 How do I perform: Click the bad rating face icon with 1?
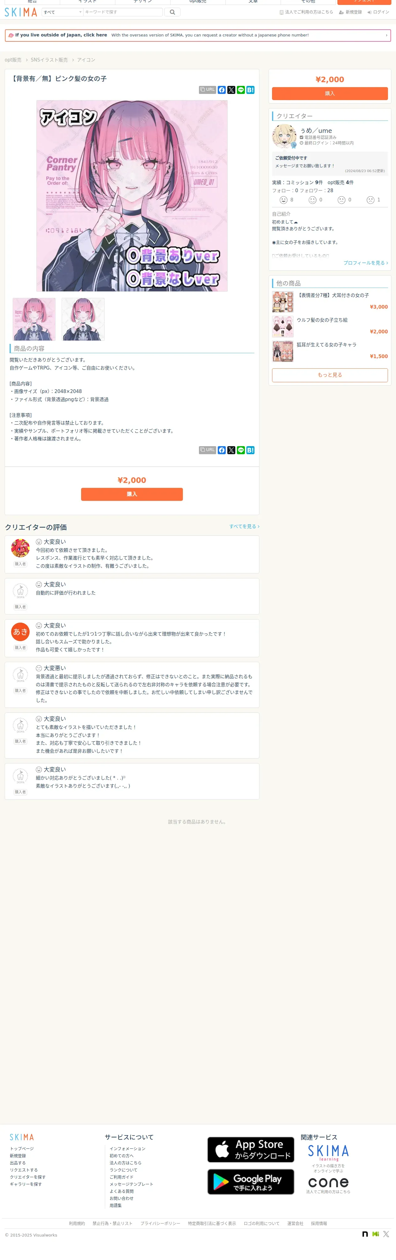point(371,200)
